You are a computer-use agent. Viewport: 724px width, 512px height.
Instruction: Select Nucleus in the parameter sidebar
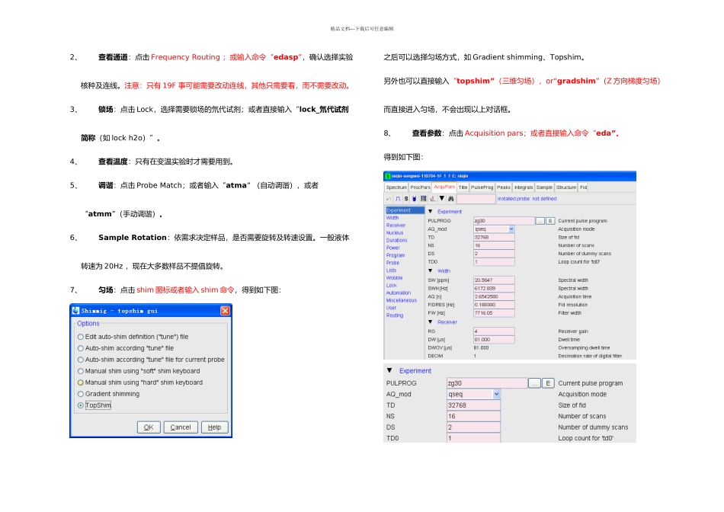pyautogui.click(x=395, y=232)
